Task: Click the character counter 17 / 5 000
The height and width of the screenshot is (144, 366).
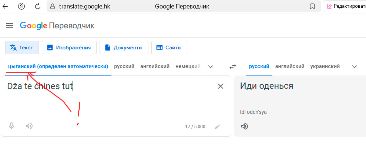Action: (x=195, y=127)
